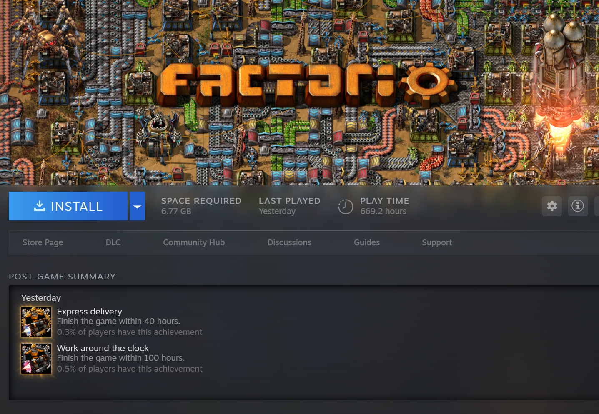
Task: Select the Work around the clock badge icon
Action: [x=36, y=359]
